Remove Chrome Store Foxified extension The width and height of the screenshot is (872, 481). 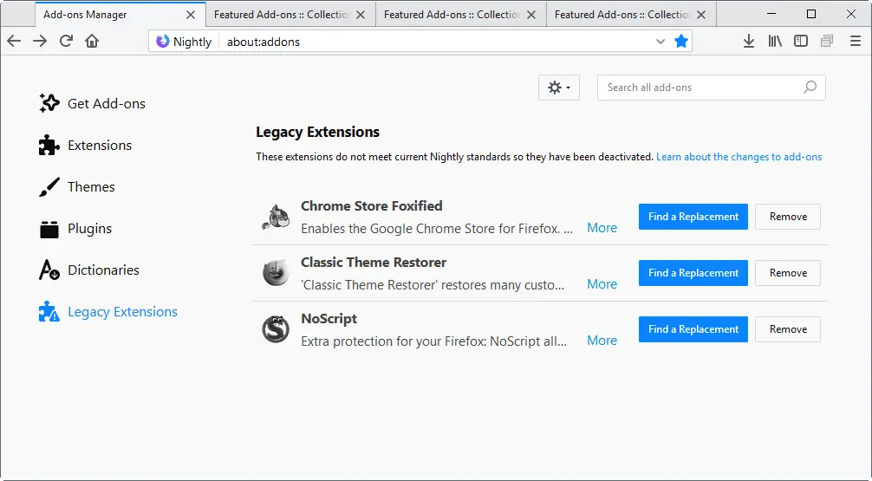pos(788,217)
